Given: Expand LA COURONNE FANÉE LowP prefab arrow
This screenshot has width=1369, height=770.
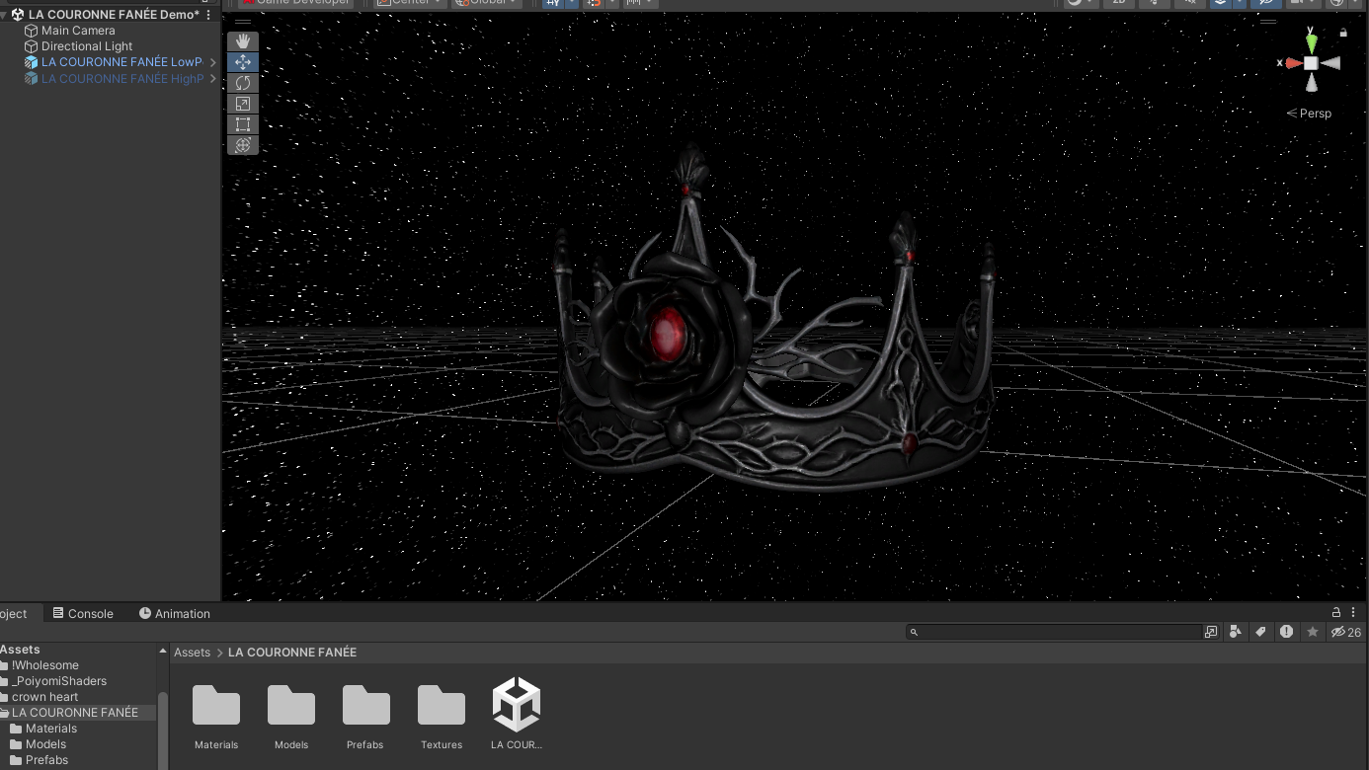Looking at the screenshot, I should [212, 62].
